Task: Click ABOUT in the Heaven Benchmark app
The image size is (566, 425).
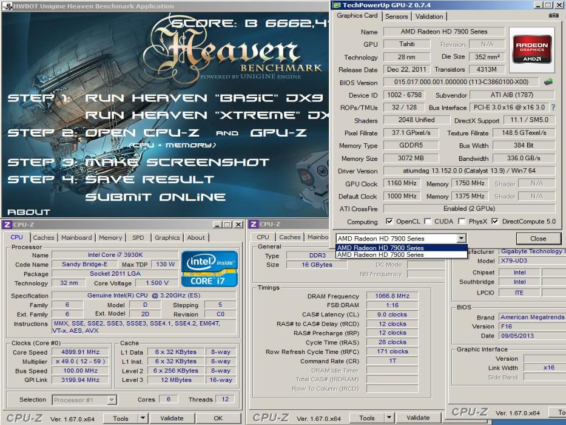Action: pyautogui.click(x=29, y=212)
